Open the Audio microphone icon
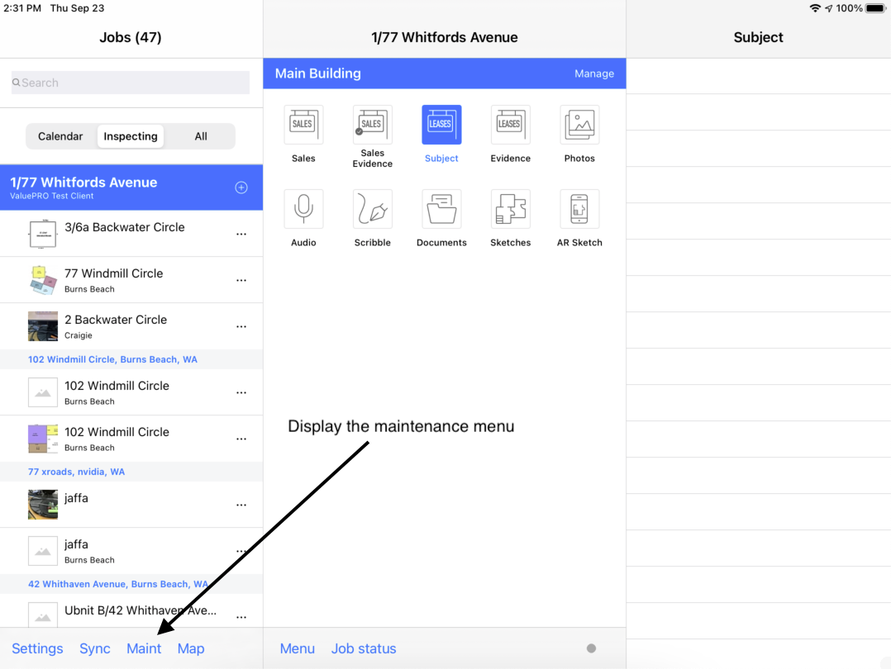 303,210
